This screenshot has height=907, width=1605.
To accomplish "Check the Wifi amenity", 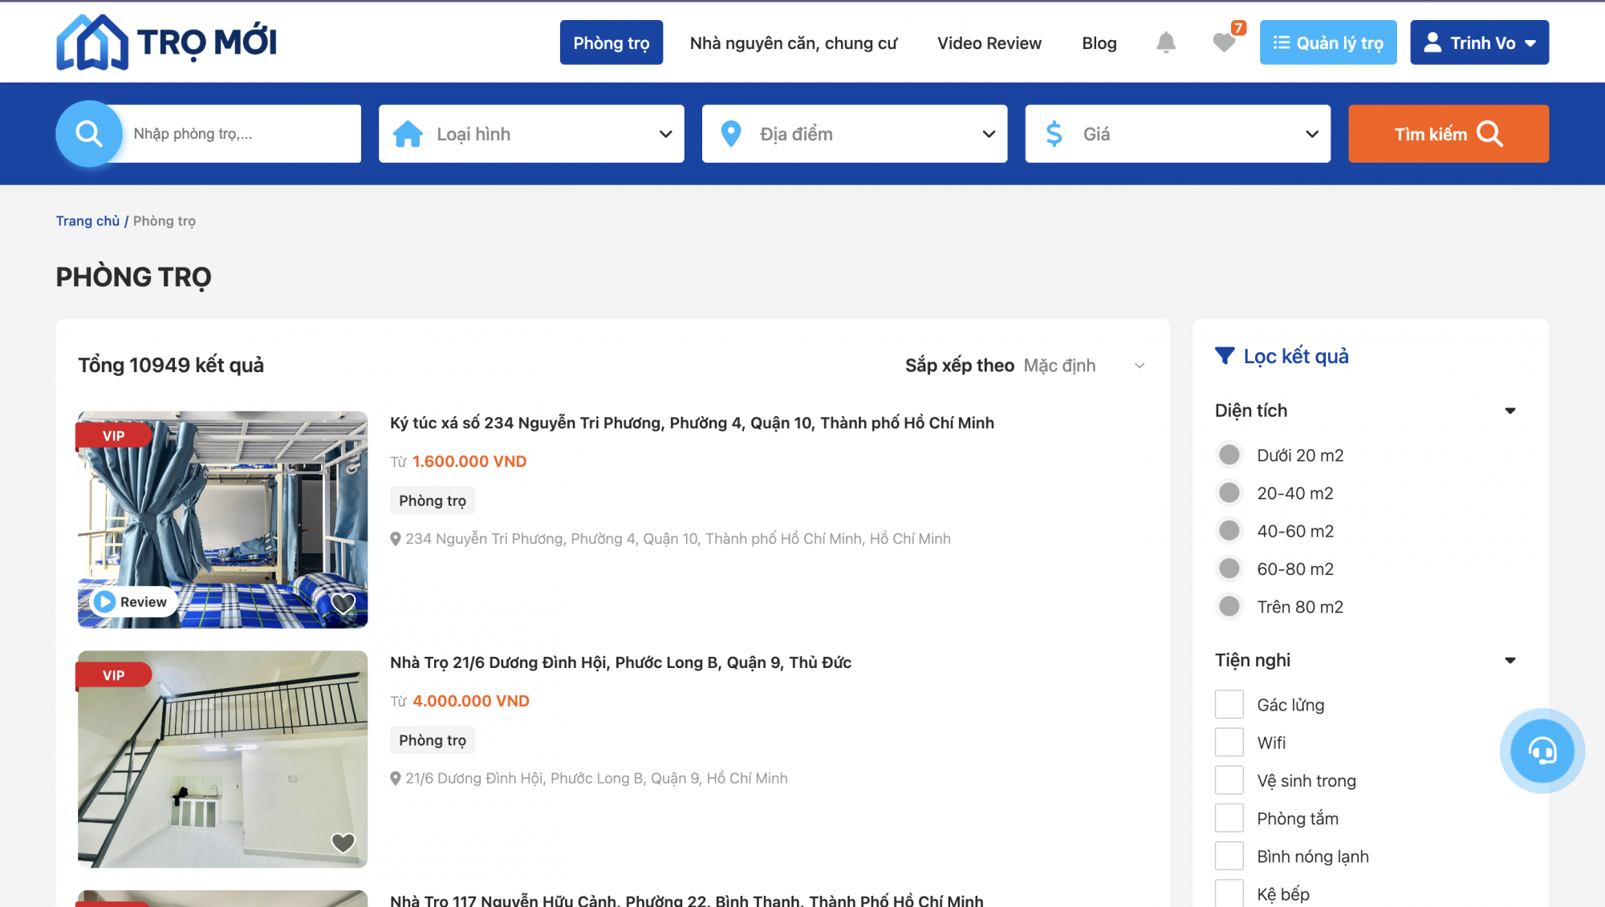I will (x=1229, y=742).
